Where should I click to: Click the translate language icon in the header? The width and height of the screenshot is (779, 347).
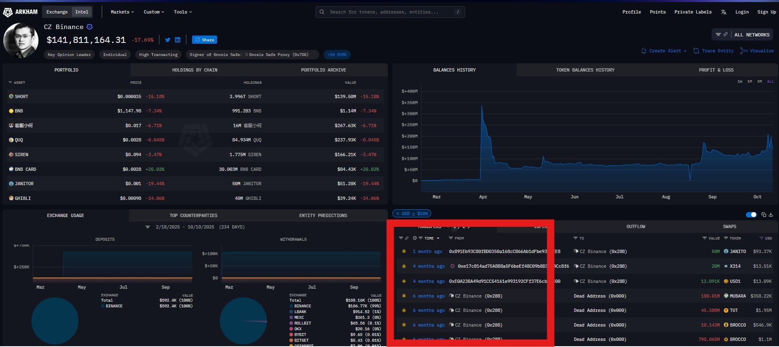click(x=723, y=12)
